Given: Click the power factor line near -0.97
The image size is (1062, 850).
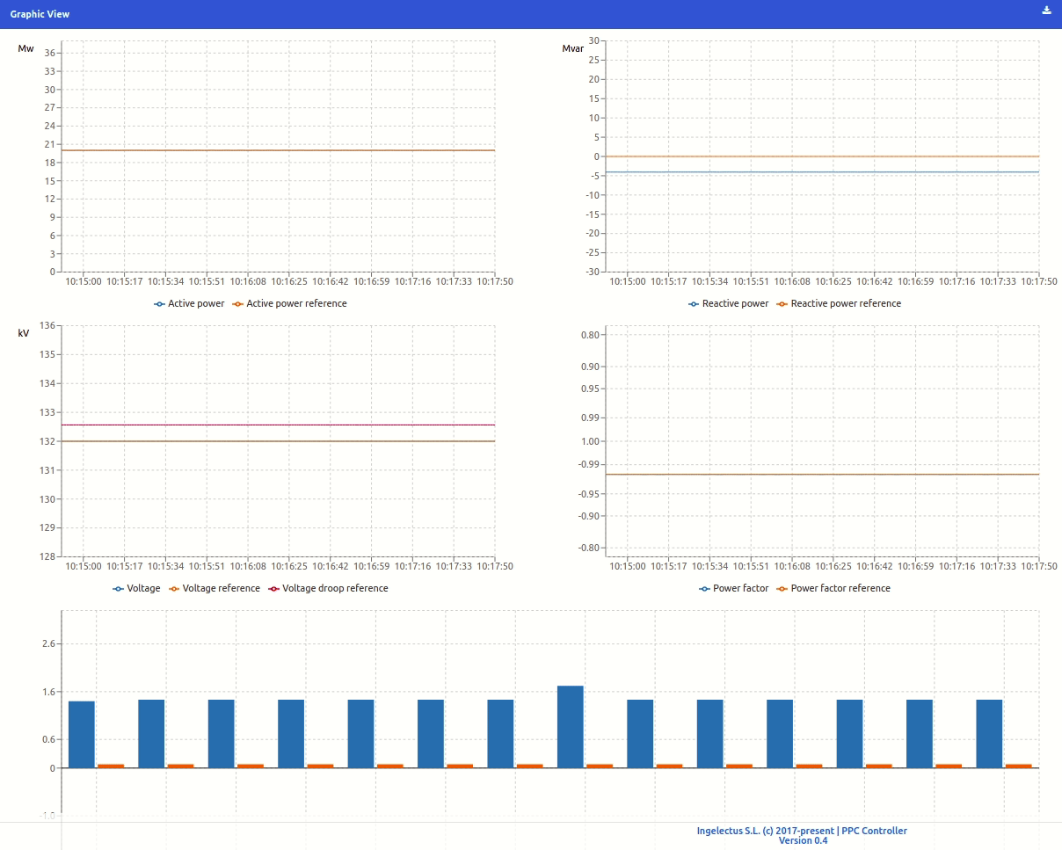Looking at the screenshot, I should pyautogui.click(x=822, y=475).
